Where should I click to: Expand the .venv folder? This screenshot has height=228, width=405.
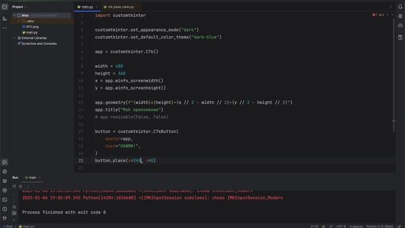pos(19,21)
